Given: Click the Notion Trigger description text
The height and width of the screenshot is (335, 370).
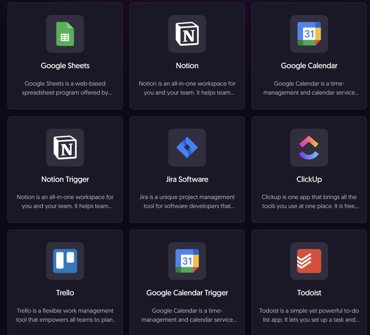Looking at the screenshot, I should point(65,202).
